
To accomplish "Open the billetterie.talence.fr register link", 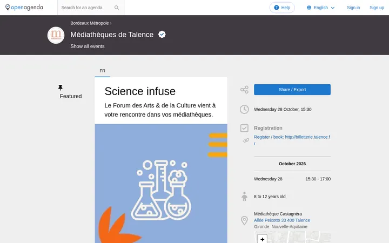I will (x=292, y=140).
